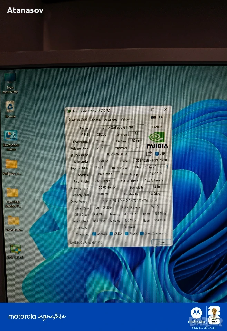Click the Bus Width value 64 Bit
The width and height of the screenshot is (227, 331).
click(156, 187)
